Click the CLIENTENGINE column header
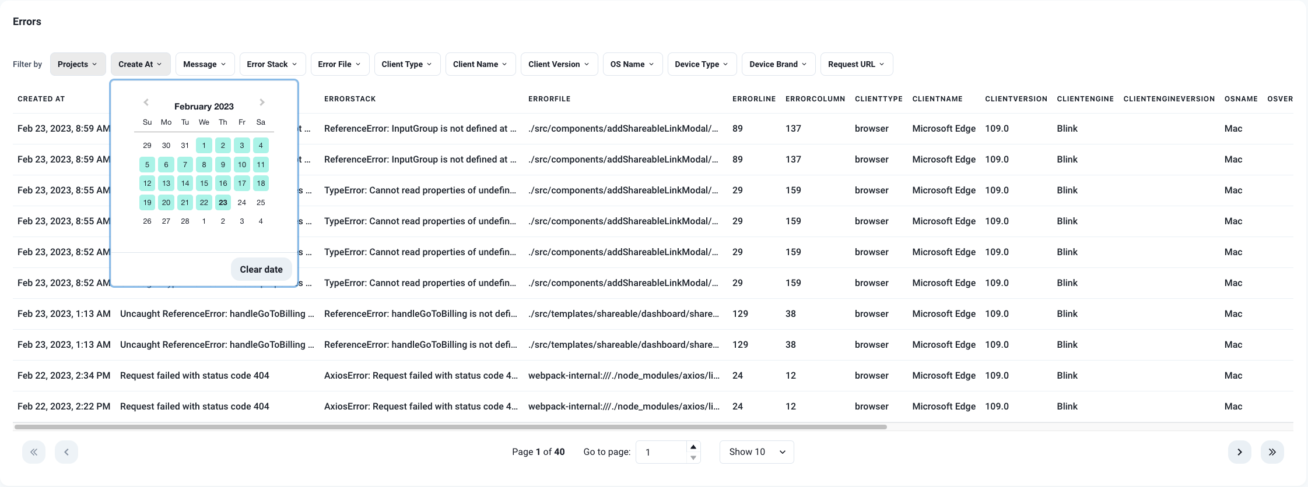Screen dimensions: 1308x487 pyautogui.click(x=1085, y=99)
